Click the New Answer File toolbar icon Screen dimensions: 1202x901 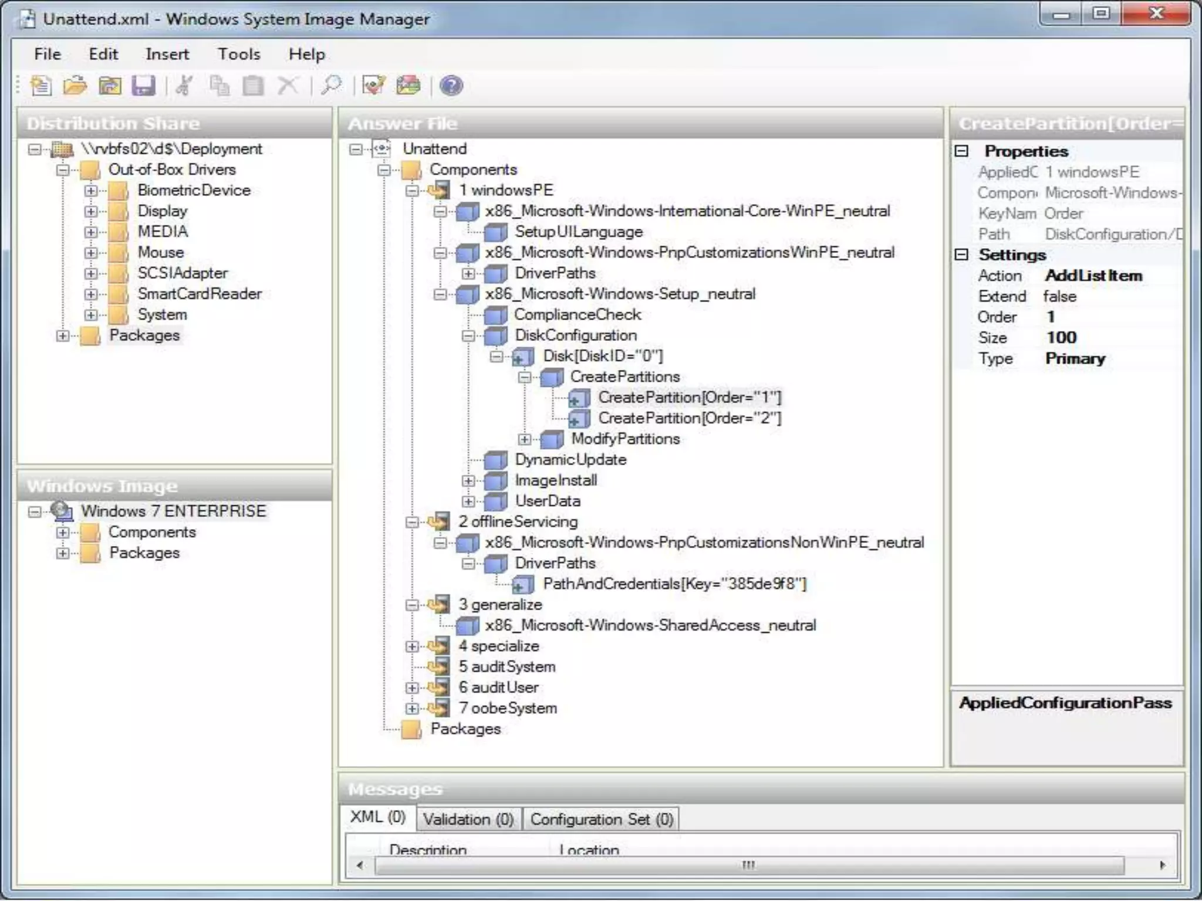click(x=40, y=86)
